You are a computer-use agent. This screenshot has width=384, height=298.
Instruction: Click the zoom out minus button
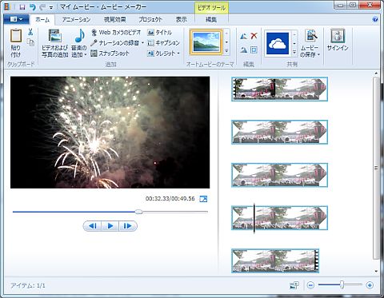[x=310, y=285]
